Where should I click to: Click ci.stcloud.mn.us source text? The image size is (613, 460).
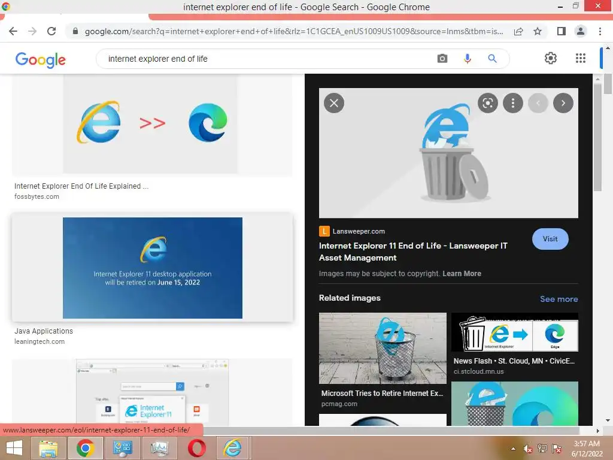point(478,371)
